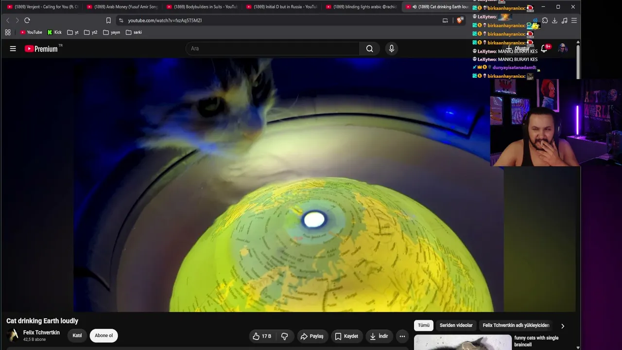Go back with the browser back arrow

click(8, 20)
